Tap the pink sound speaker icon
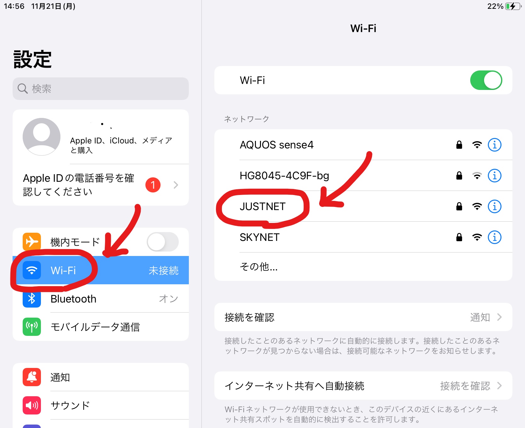Viewport: 525px width, 428px height. [32, 405]
